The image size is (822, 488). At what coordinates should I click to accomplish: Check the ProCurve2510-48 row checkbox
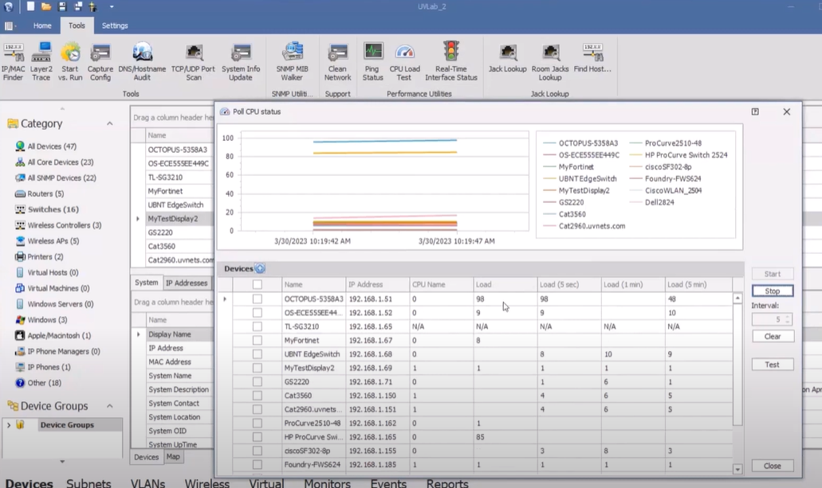point(257,423)
